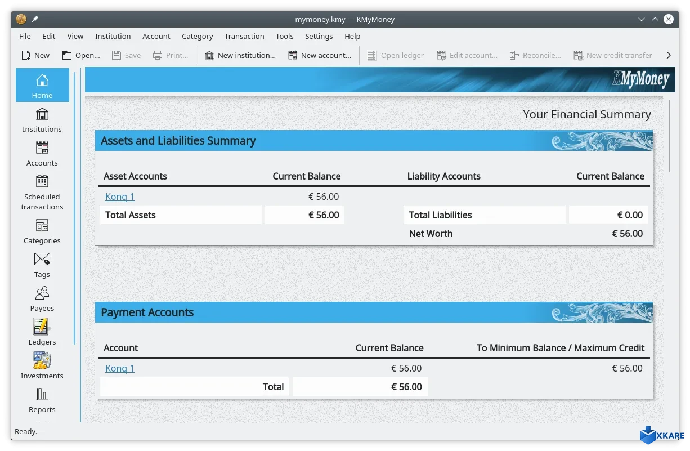Click the New file toolbar button
This screenshot has height=451, width=690.
coord(35,55)
